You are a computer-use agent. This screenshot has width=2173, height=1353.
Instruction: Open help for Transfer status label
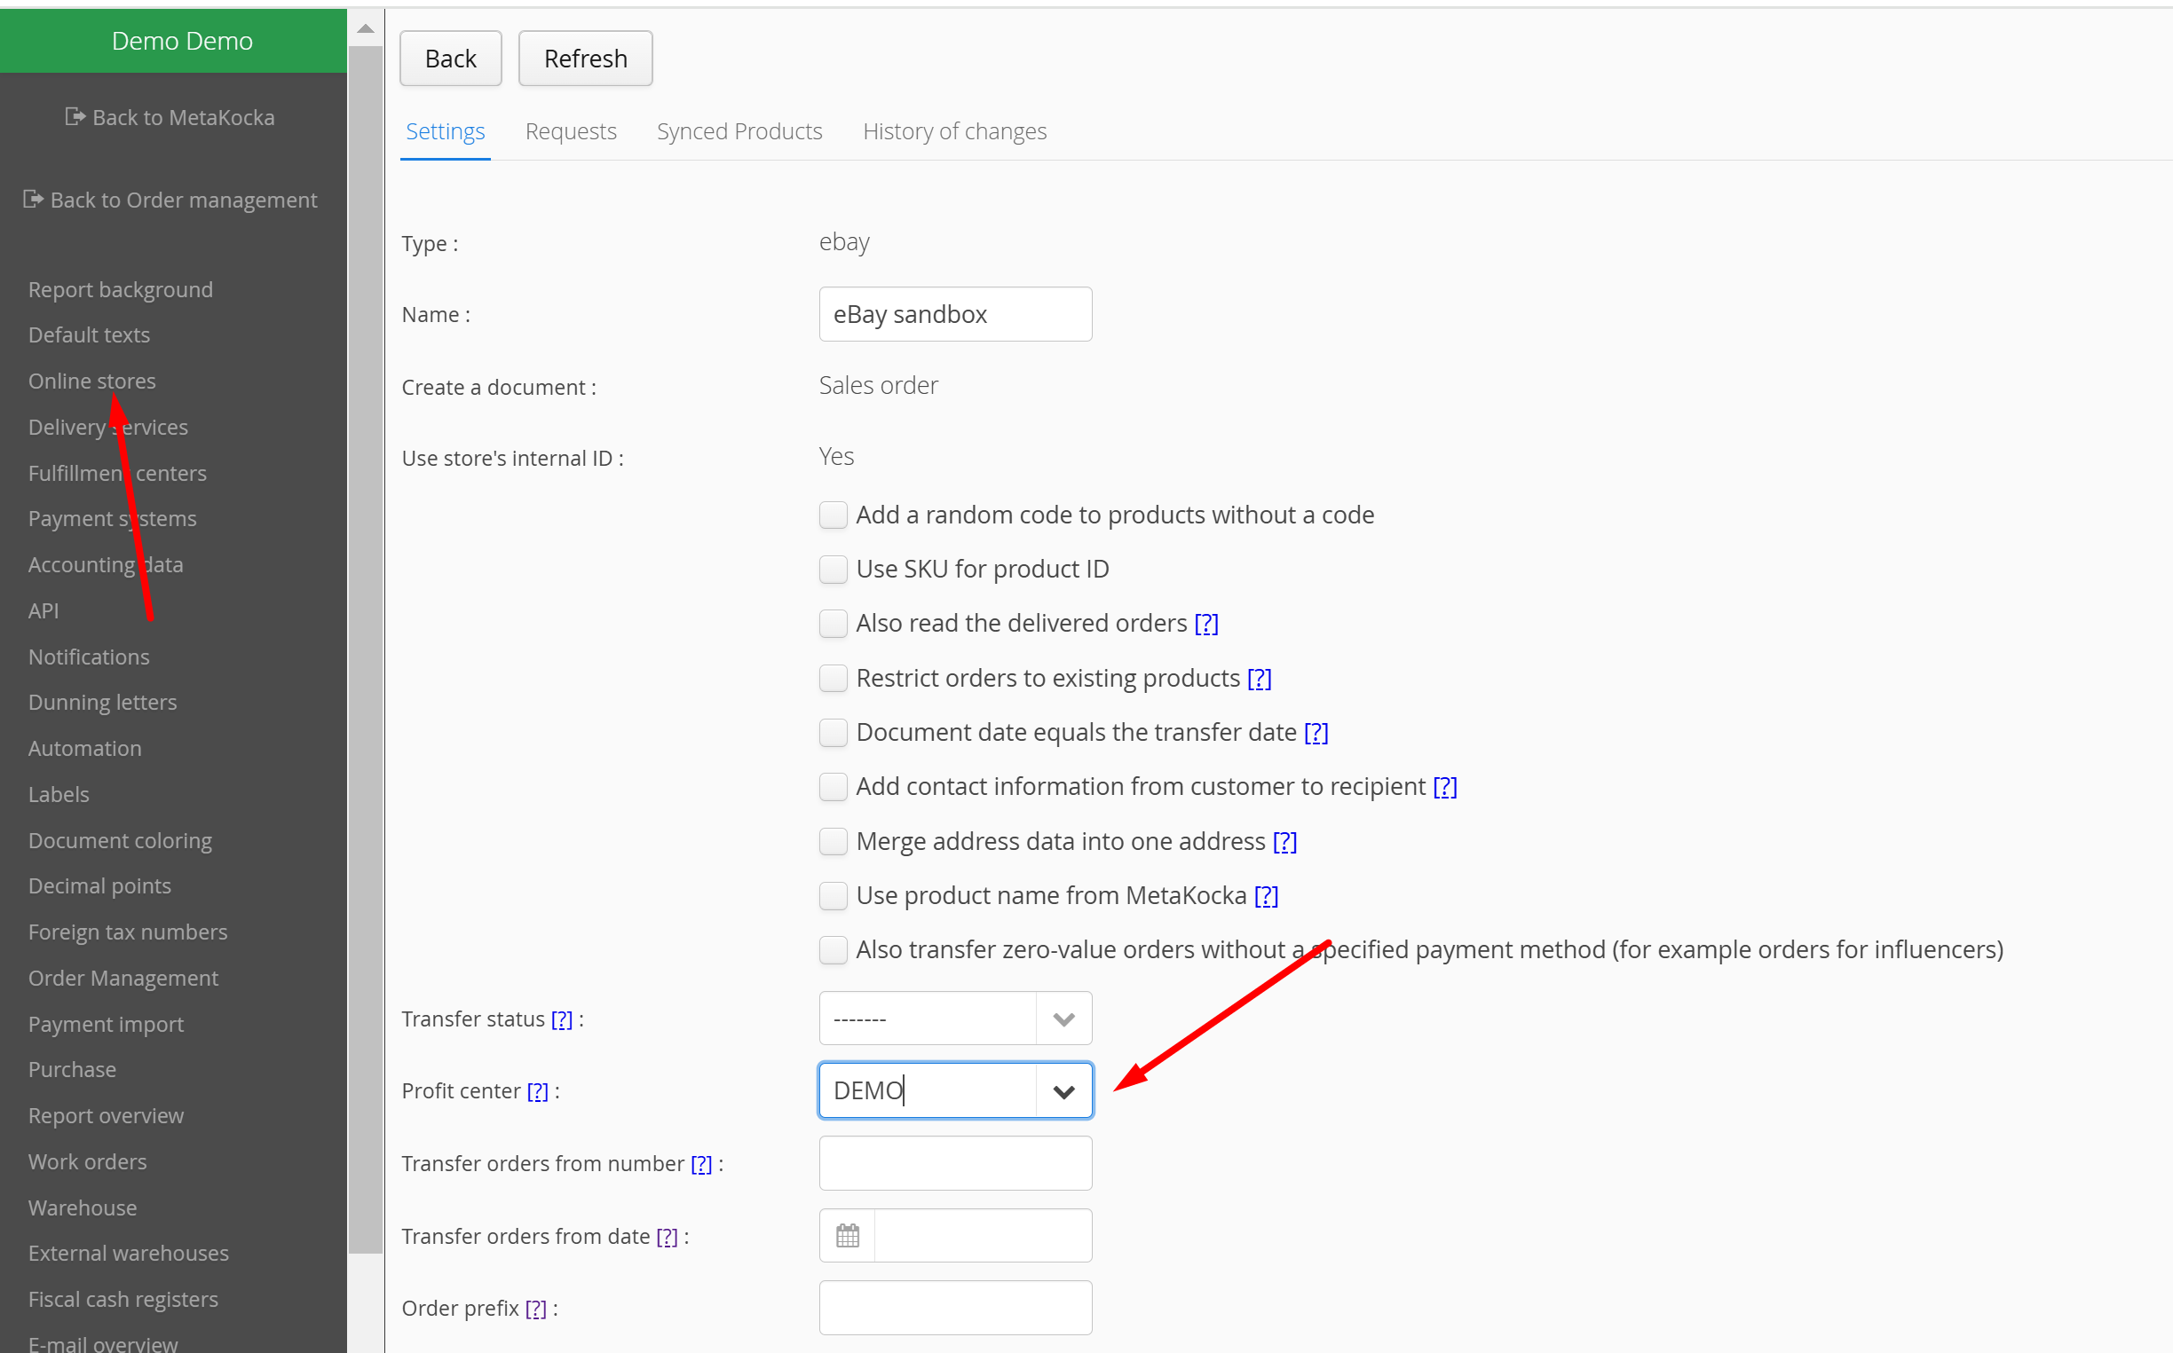tap(561, 1019)
